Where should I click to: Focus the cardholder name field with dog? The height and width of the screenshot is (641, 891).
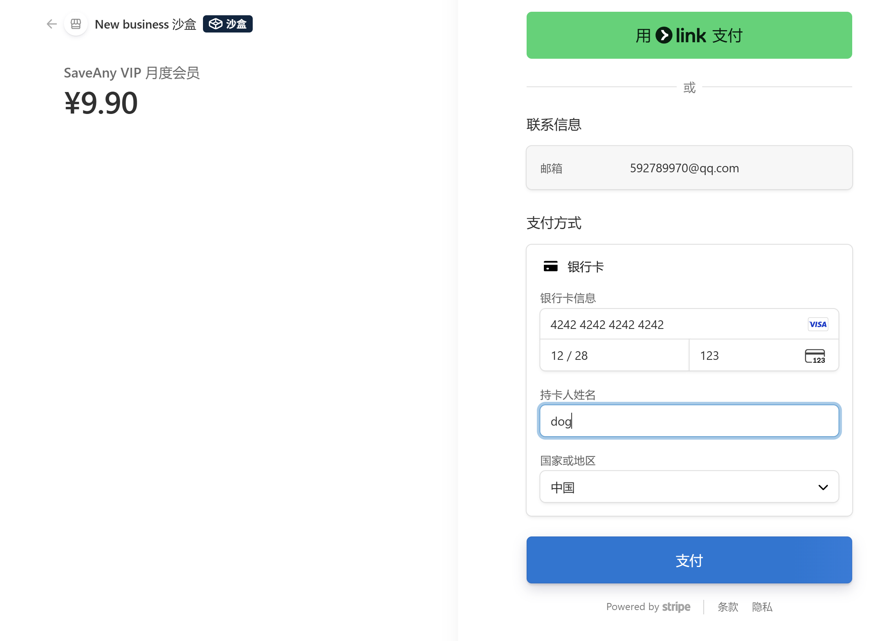point(689,421)
